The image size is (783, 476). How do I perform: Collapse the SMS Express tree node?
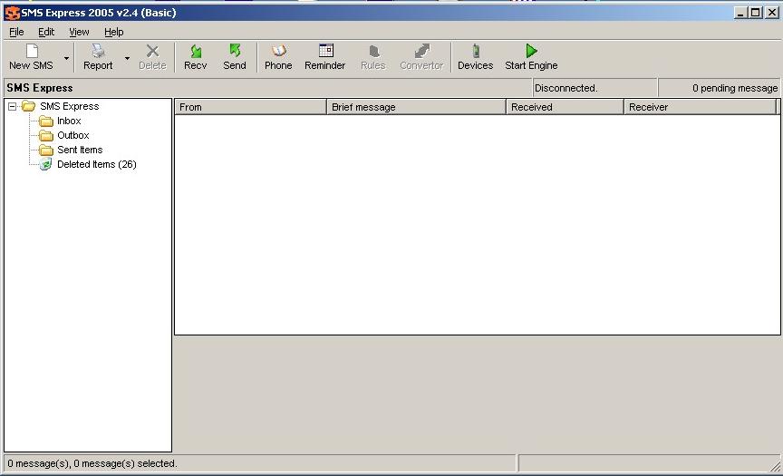[13, 106]
